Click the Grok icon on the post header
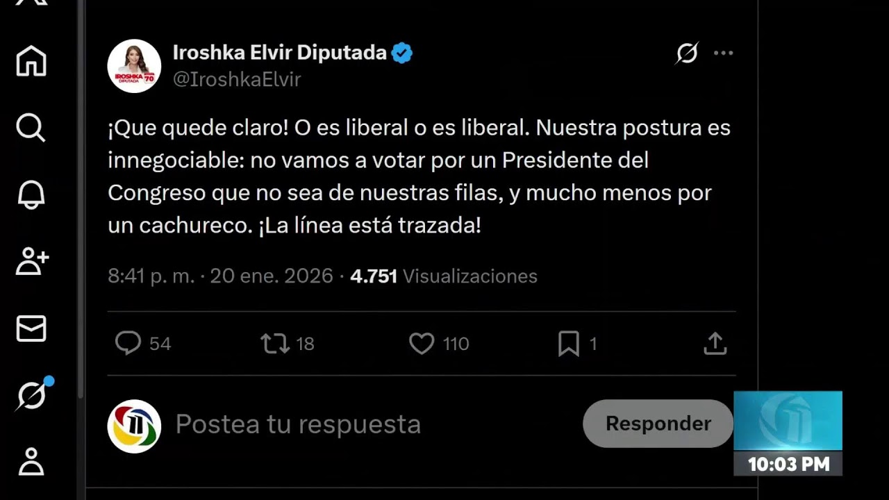The width and height of the screenshot is (889, 500). (x=687, y=53)
